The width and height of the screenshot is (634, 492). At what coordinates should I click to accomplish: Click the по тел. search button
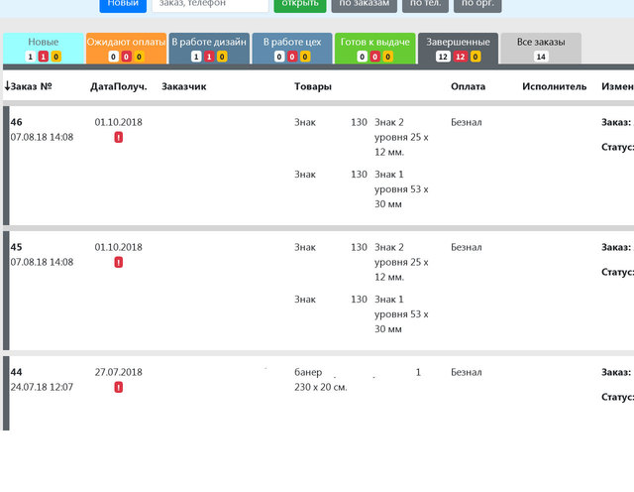point(427,4)
